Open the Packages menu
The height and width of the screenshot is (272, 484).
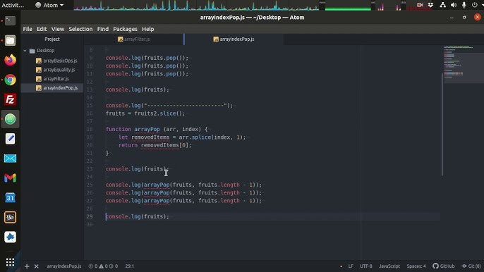coord(125,29)
